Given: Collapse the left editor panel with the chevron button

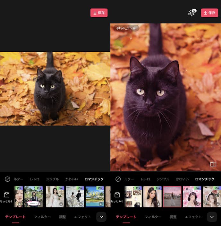Looking at the screenshot, I should point(101,217).
